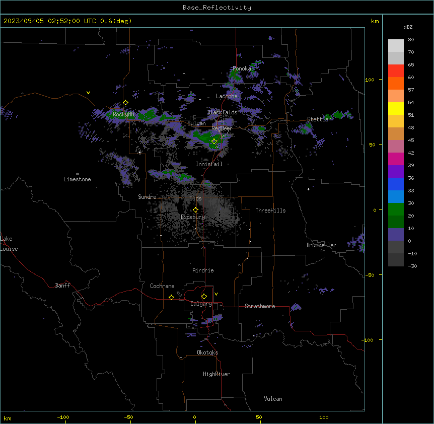Click the Ponoka town label

[242, 68]
